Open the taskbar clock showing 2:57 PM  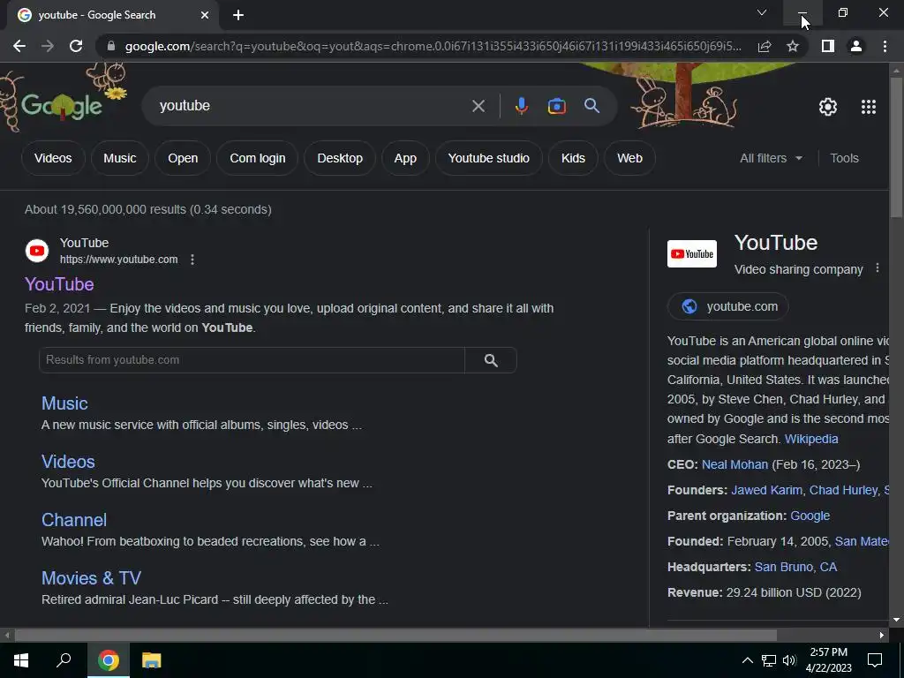pos(828,660)
